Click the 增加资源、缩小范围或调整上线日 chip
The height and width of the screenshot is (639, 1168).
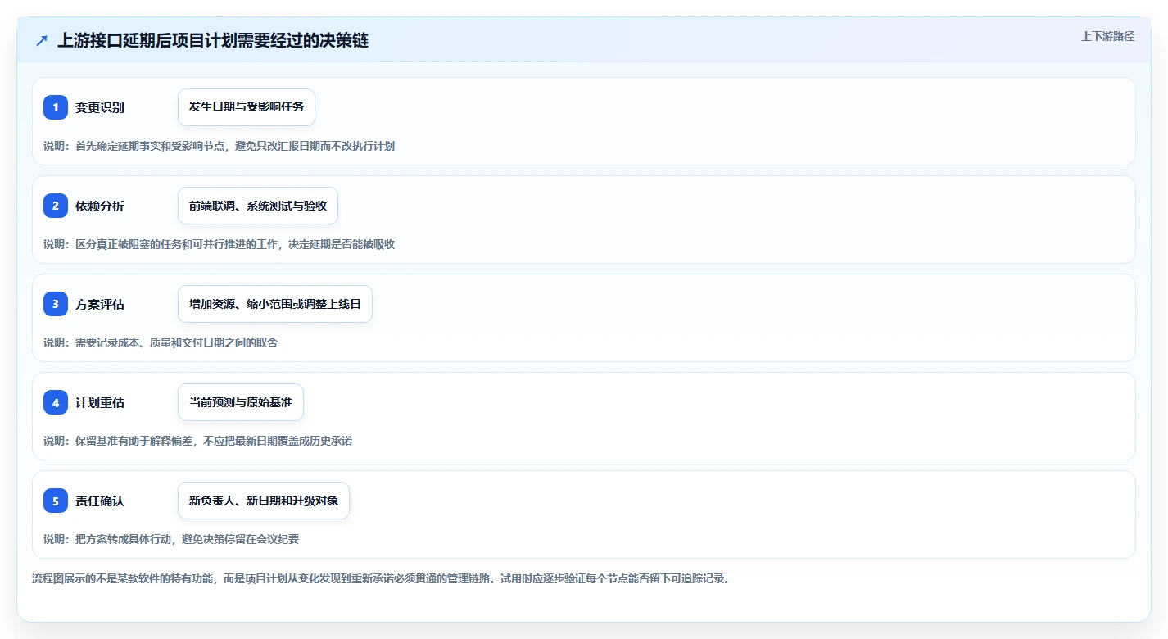275,304
